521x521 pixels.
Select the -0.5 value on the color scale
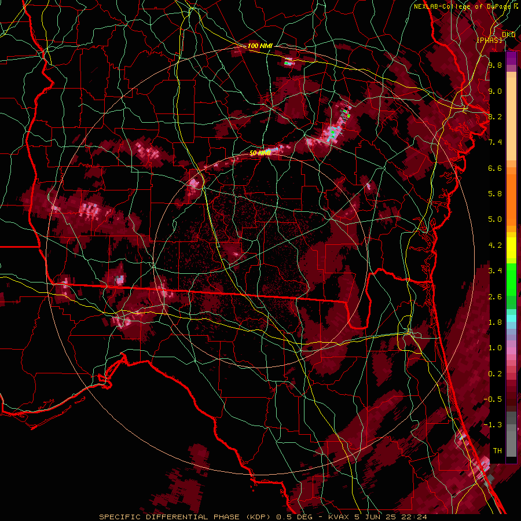tap(493, 399)
